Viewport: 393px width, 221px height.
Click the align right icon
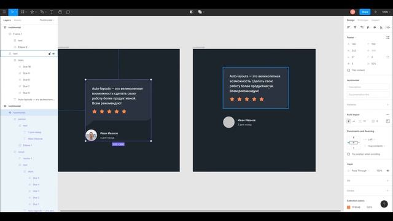point(362,27)
